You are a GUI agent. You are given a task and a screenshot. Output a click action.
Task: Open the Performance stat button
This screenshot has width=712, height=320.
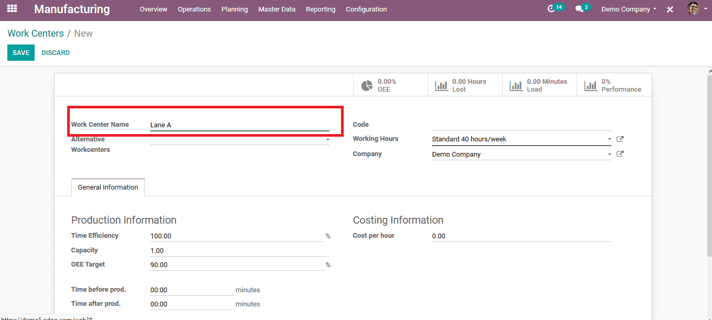coord(614,85)
